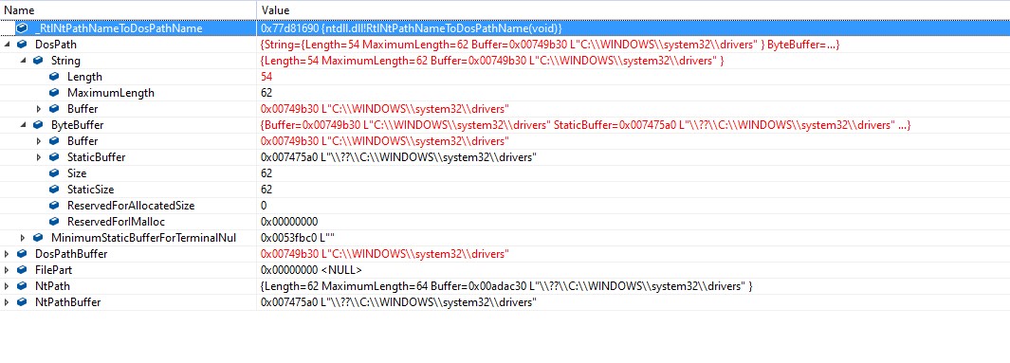Expand the NtPathBuffer node
The height and width of the screenshot is (363, 1010).
[7, 301]
